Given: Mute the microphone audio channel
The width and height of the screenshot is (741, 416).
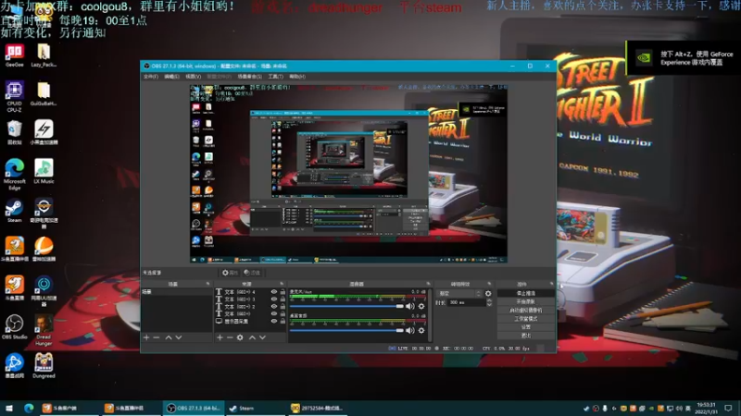Looking at the screenshot, I should point(409,307).
